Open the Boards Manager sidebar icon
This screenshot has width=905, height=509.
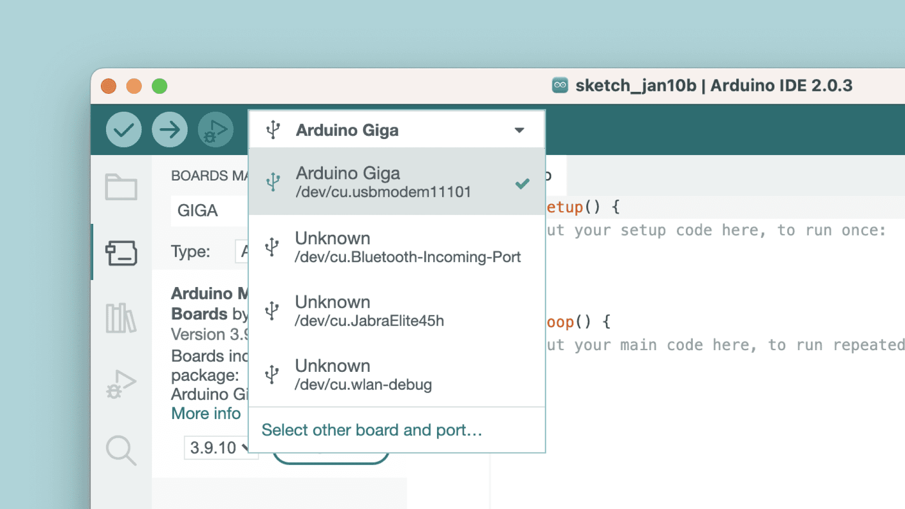[x=121, y=253]
